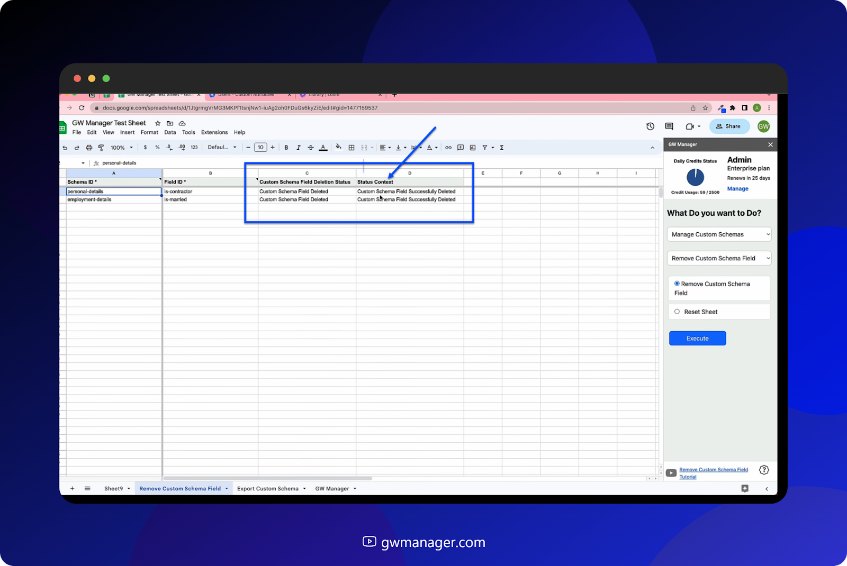
Task: Switch to Export Custom Schema sheet tab
Action: tap(268, 489)
